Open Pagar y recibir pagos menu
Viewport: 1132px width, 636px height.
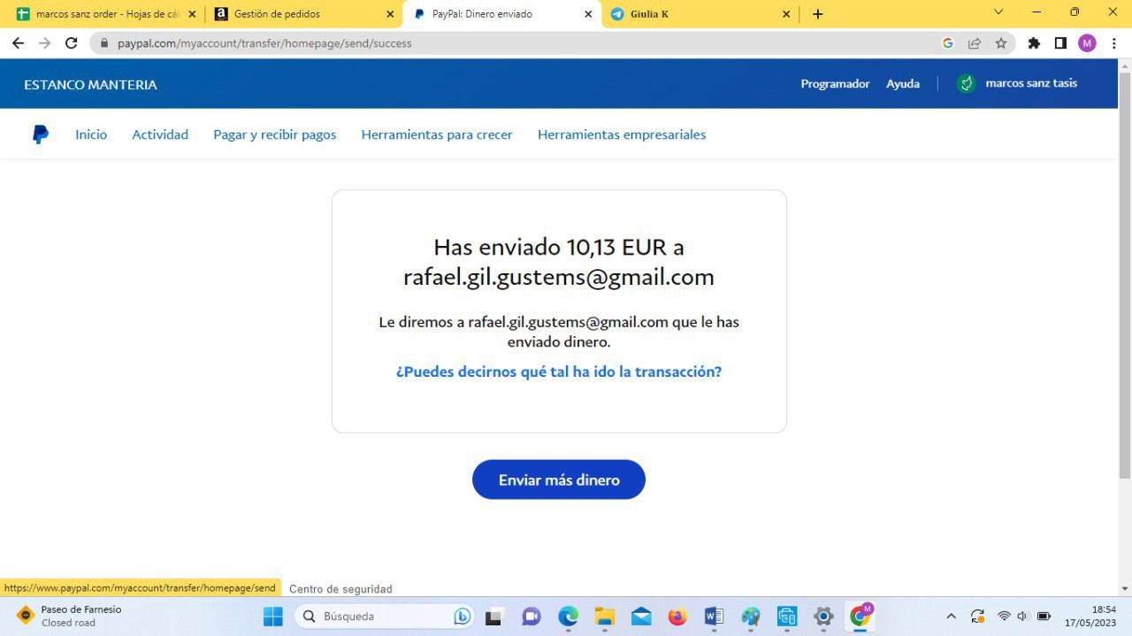click(x=274, y=134)
